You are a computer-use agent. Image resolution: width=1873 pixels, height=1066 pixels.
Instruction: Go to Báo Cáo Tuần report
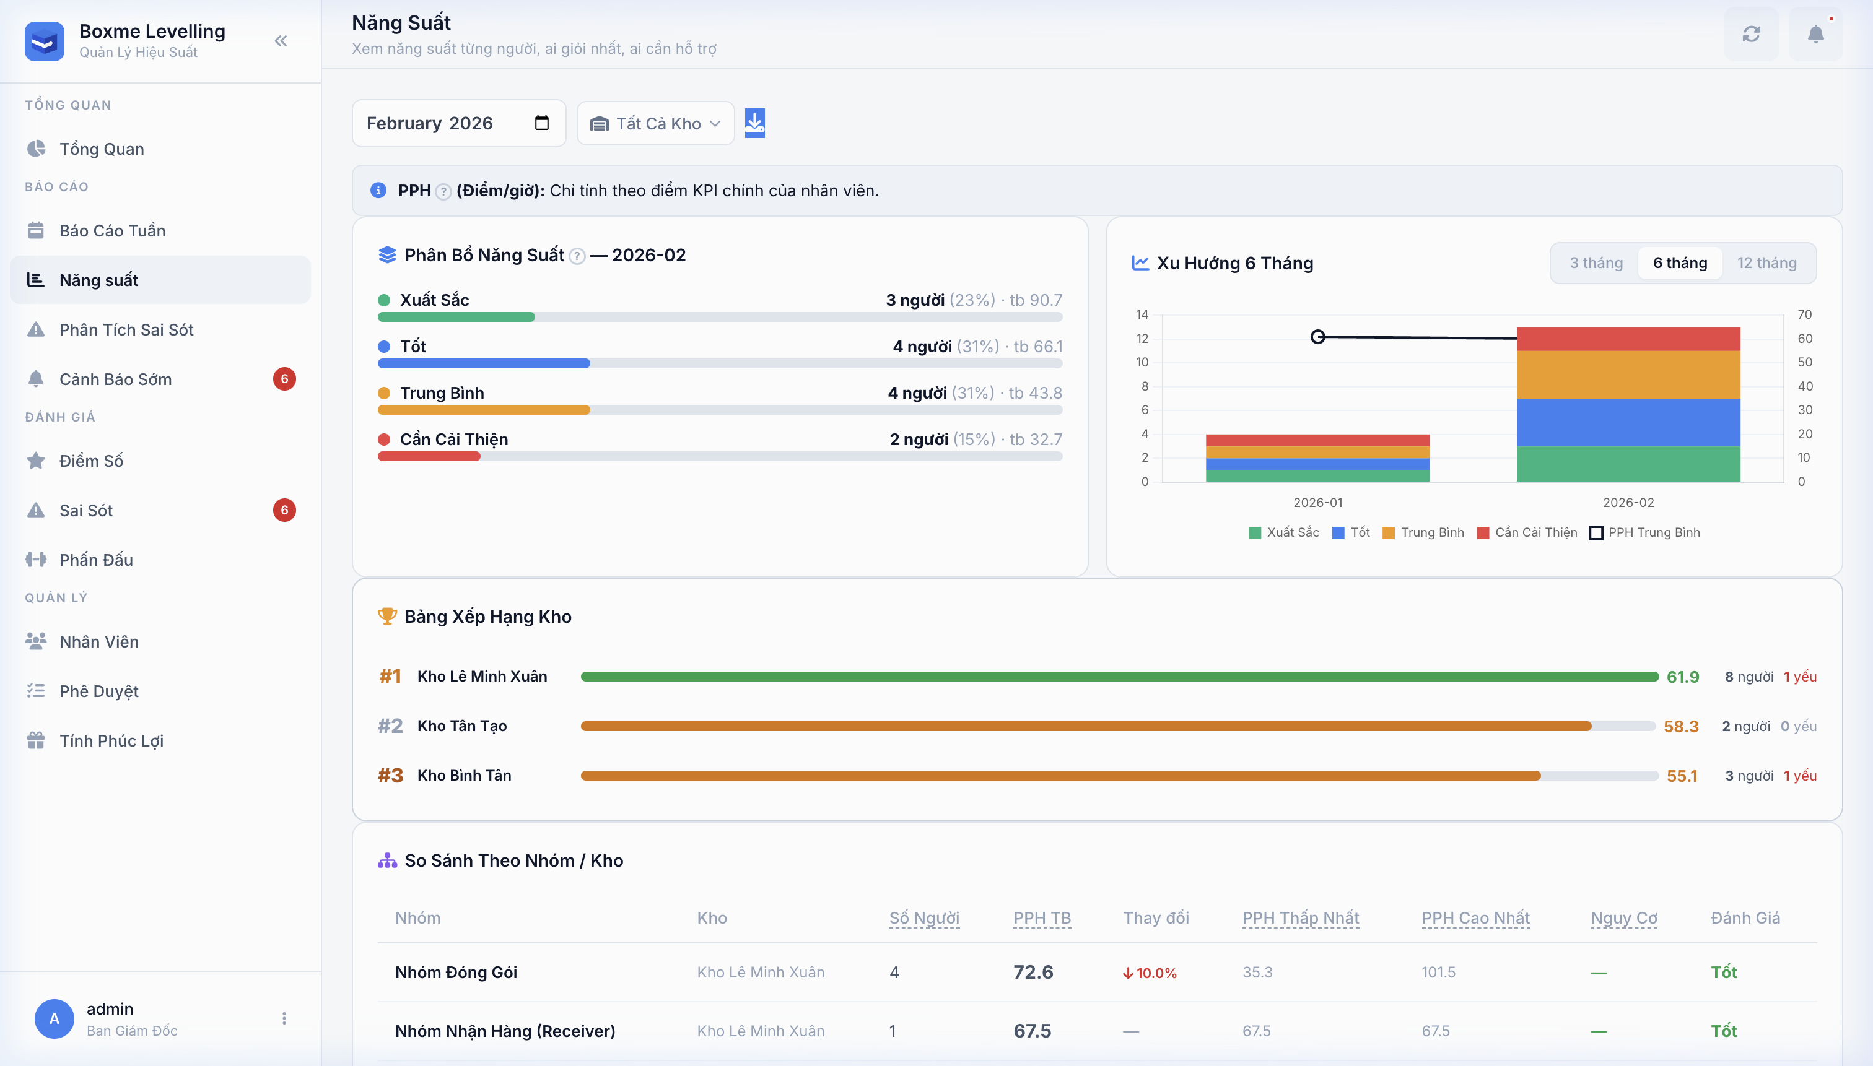(112, 231)
